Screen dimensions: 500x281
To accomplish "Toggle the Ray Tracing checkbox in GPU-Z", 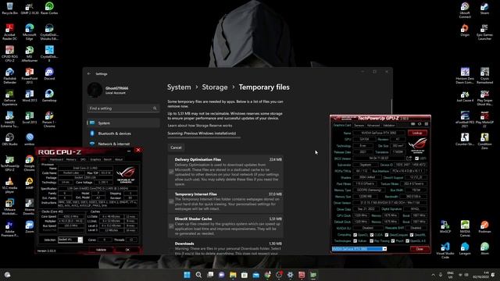I will click(x=372, y=241).
